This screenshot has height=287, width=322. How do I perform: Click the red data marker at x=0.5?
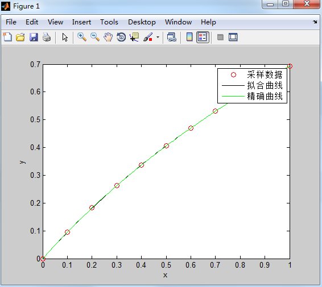[x=166, y=146]
